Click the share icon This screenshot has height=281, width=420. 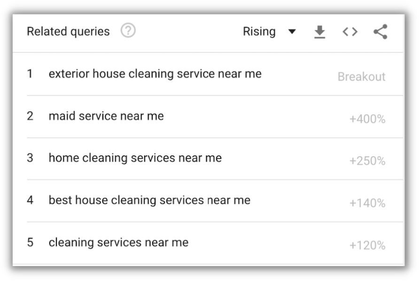381,31
